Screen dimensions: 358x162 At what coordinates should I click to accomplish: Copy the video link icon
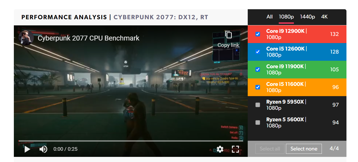pos(228,35)
